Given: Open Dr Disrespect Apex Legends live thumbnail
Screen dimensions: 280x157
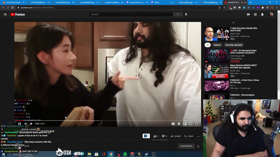Looking at the screenshot, I should 217,56.
